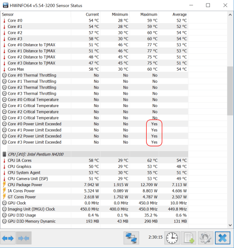Open sensor settings gear icon
The height and width of the screenshot is (248, 234).
[205, 238]
